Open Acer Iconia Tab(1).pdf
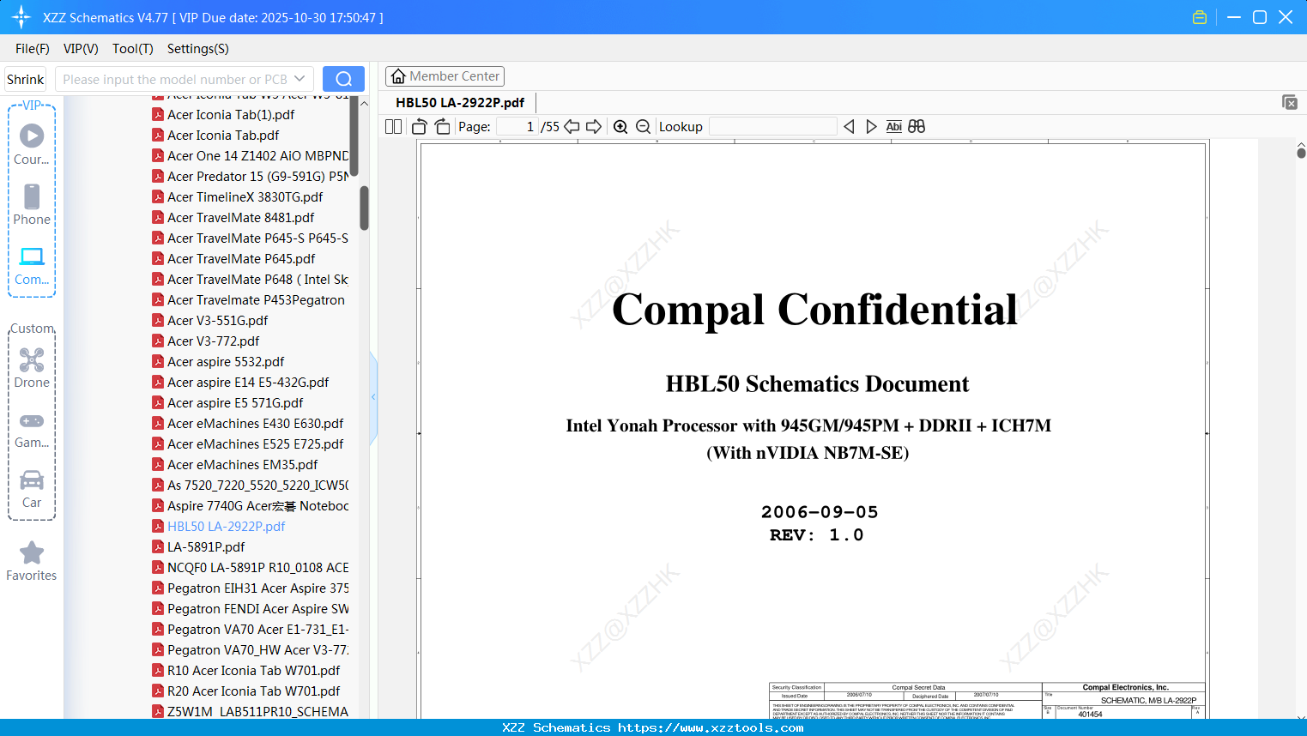Viewport: 1307px width, 736px height. tap(231, 114)
